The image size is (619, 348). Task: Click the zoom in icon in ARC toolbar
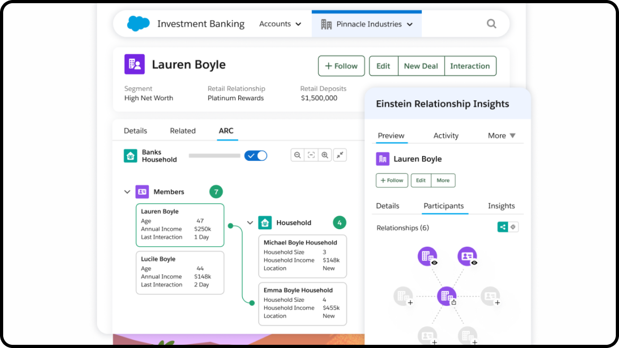(x=325, y=155)
